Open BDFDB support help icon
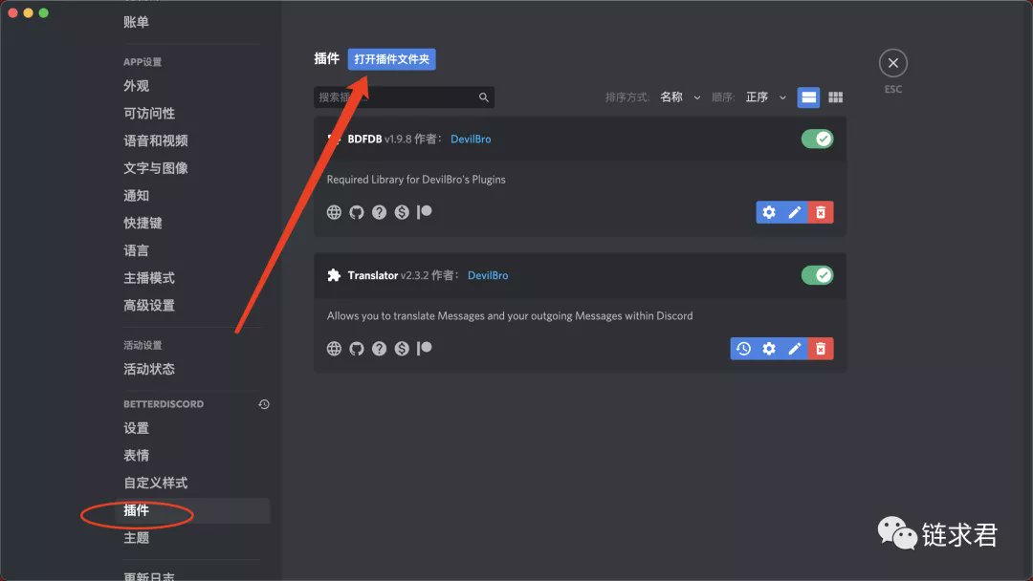Viewport: 1033px width, 581px height. point(379,212)
